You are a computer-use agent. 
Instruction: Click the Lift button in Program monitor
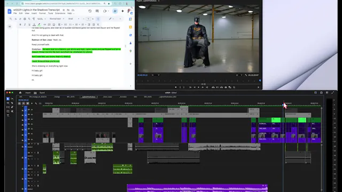click(x=213, y=87)
